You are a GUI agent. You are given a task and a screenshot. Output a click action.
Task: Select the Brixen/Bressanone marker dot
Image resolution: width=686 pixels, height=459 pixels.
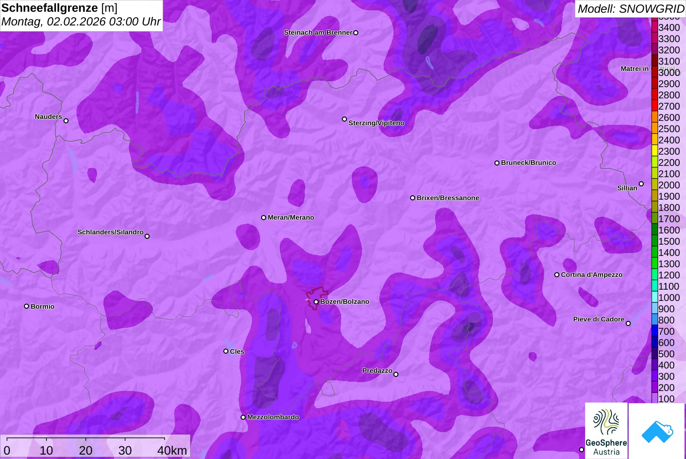[413, 198]
